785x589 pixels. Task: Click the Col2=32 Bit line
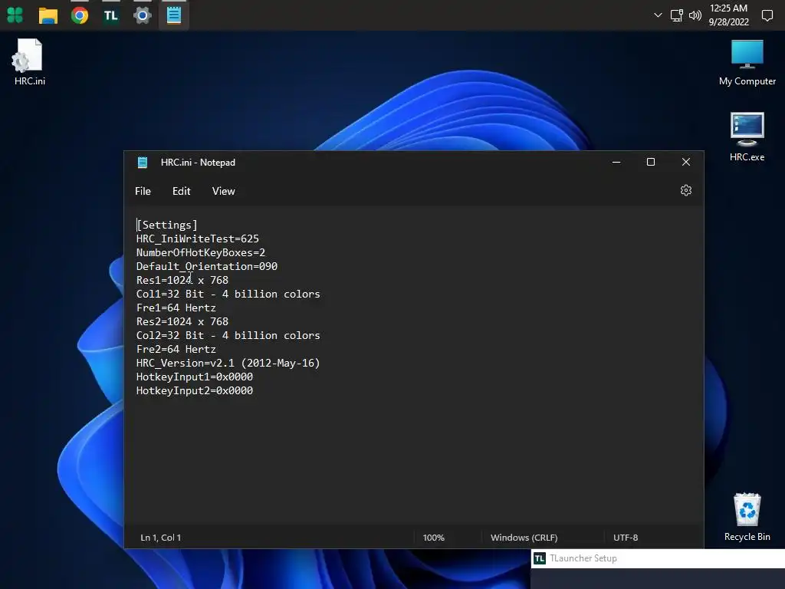point(228,336)
